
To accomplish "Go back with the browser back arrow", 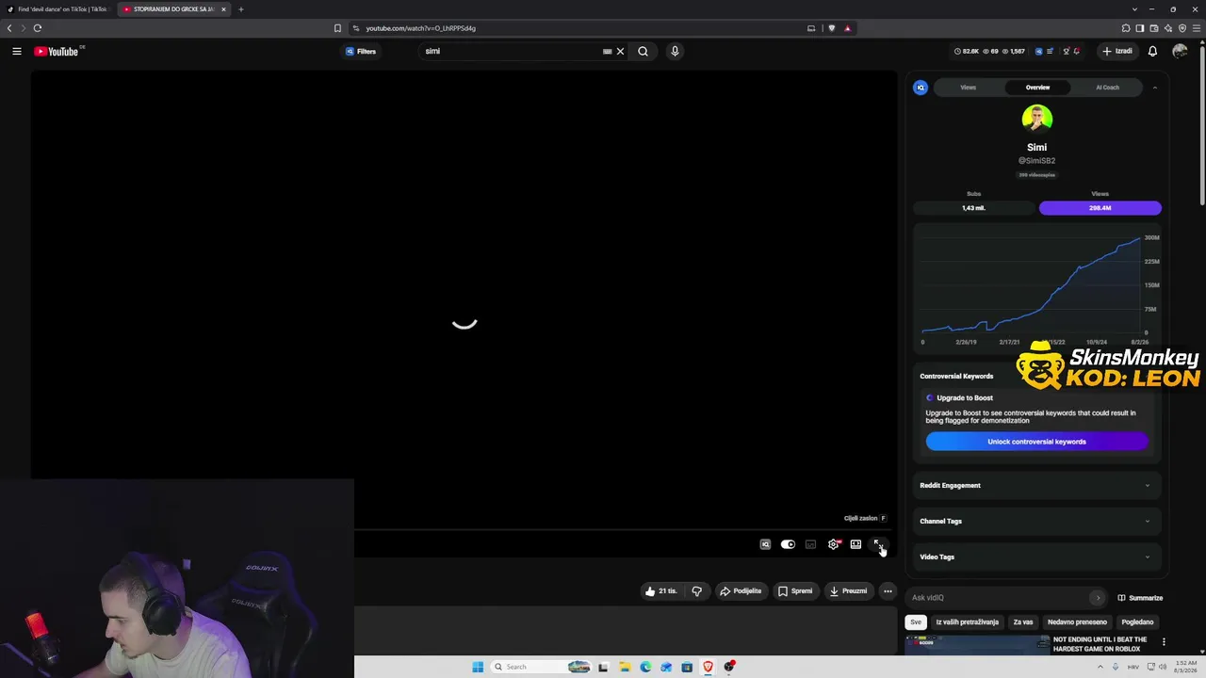I will pos(9,28).
